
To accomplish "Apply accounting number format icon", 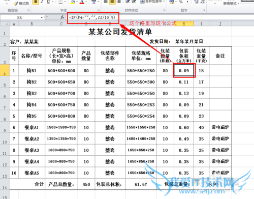I will tap(172, 2).
